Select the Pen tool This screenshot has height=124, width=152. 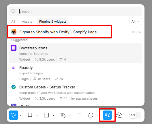tap(63, 115)
